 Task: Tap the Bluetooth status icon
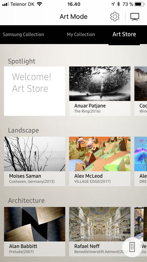point(118,4)
